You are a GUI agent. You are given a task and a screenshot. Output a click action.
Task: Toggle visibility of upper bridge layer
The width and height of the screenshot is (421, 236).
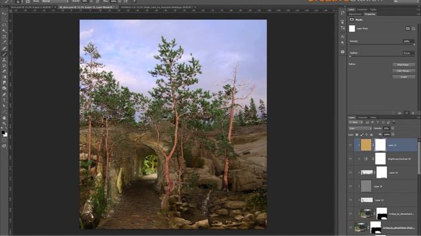tap(351, 214)
